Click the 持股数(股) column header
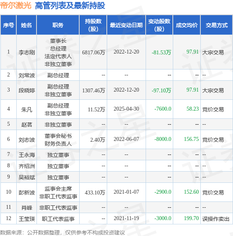The height and width of the screenshot is (236, 233). pos(93,25)
